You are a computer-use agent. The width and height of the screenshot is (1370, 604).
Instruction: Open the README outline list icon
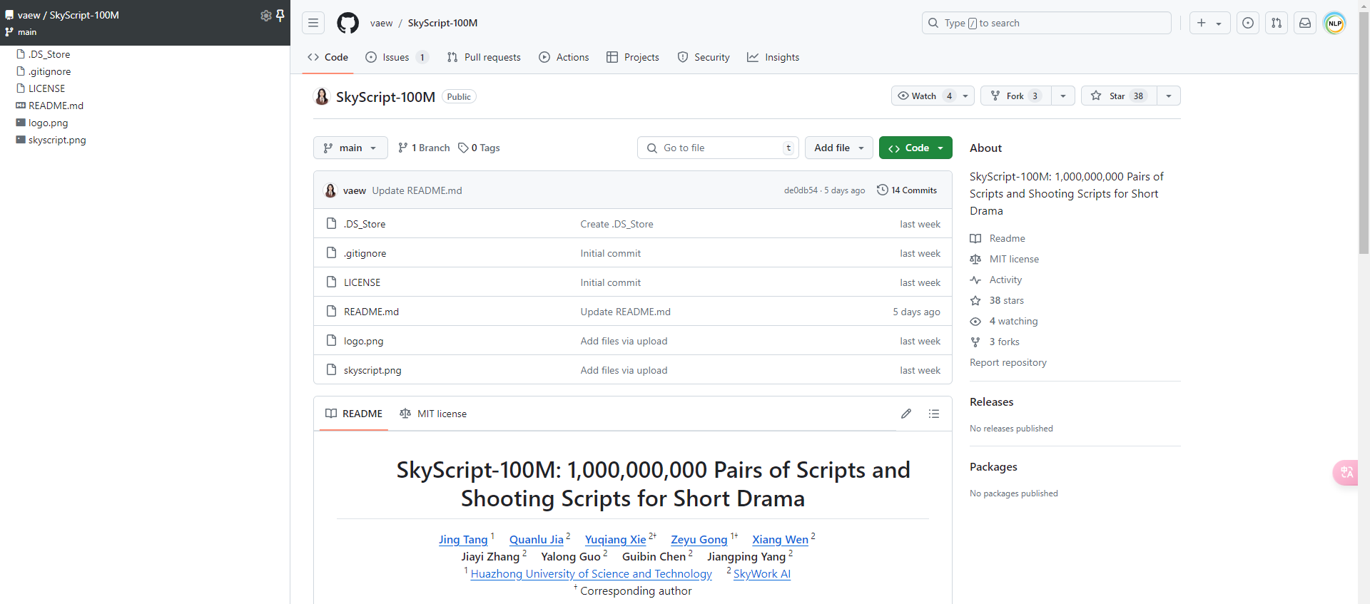(934, 414)
